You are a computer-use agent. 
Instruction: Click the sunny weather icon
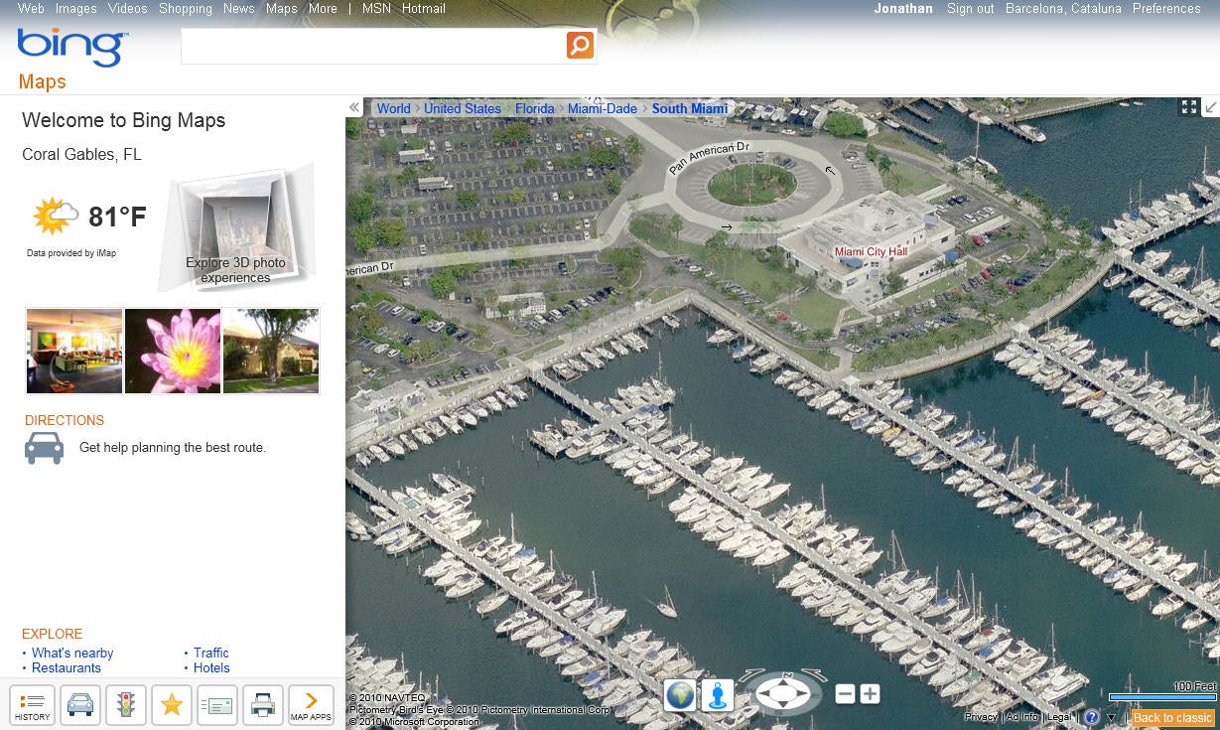(55, 216)
